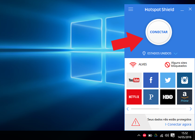Open the Instagram shortcut tile
This screenshot has height=140, width=195.
[x=185, y=80]
